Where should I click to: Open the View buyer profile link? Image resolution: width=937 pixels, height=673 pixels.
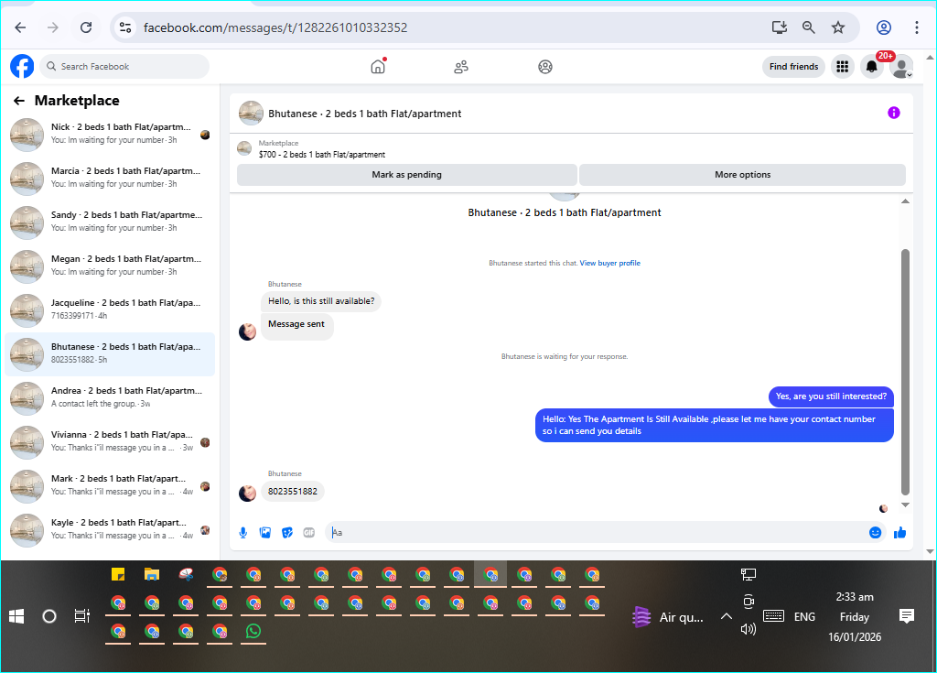(609, 263)
